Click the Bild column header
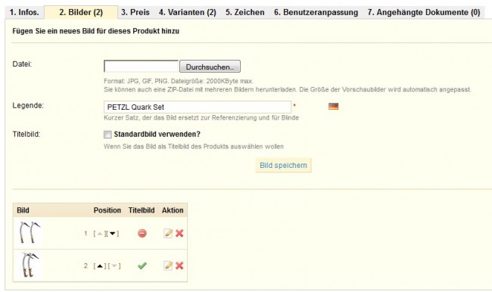Screen dimensions: 492x292 point(23,210)
